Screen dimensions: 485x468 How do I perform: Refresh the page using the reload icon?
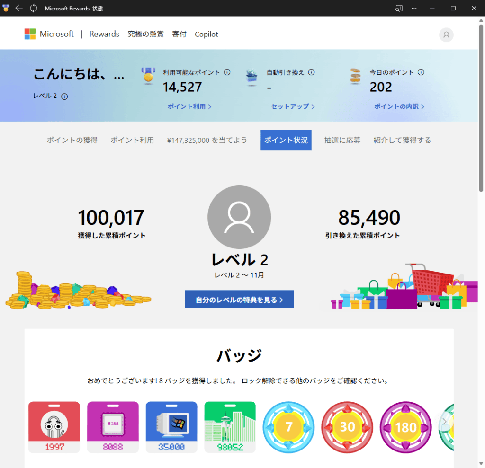[34, 8]
